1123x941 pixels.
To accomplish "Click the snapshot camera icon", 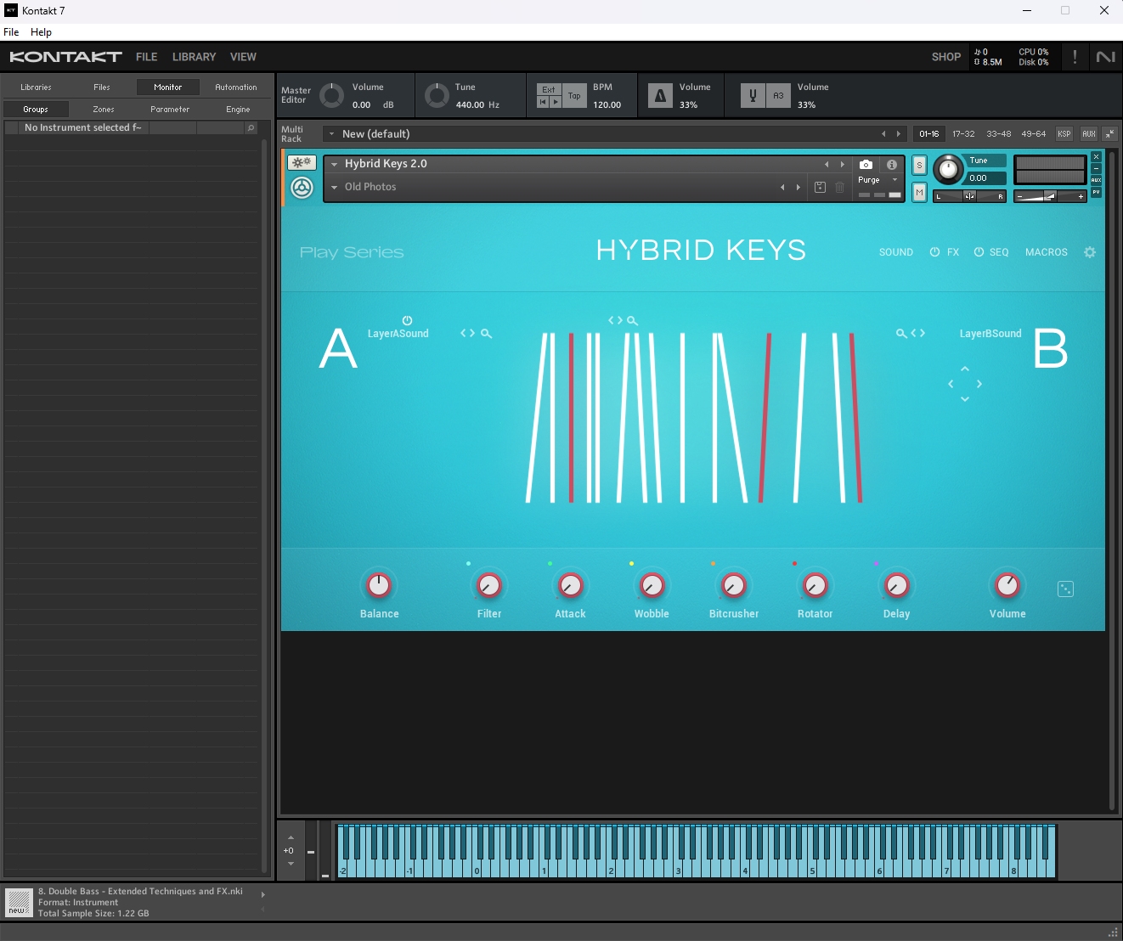I will click(866, 165).
